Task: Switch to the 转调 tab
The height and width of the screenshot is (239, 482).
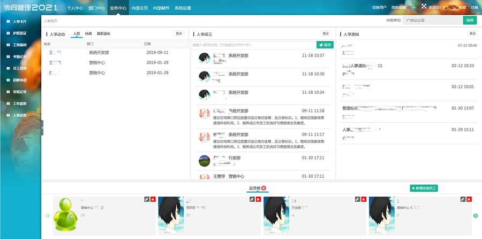Action: coord(88,34)
